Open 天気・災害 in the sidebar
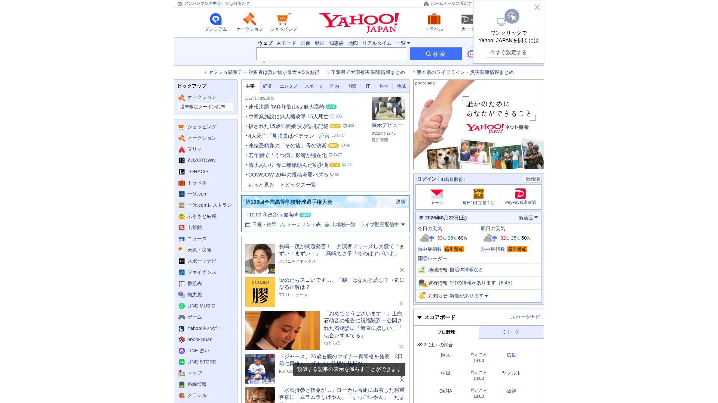 199,250
